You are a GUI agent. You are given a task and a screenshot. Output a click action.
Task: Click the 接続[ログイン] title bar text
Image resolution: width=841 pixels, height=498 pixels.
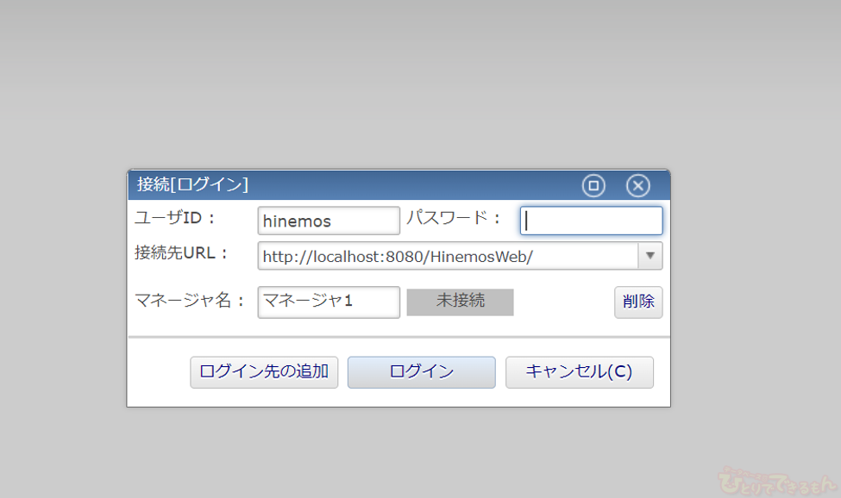point(193,185)
